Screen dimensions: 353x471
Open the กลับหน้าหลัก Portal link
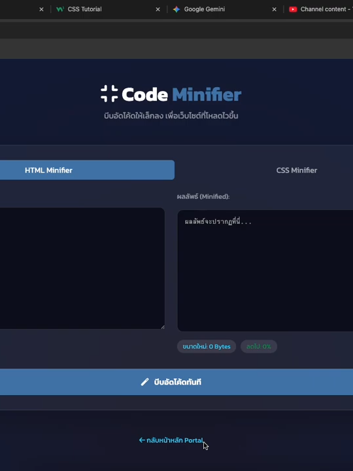(x=171, y=440)
